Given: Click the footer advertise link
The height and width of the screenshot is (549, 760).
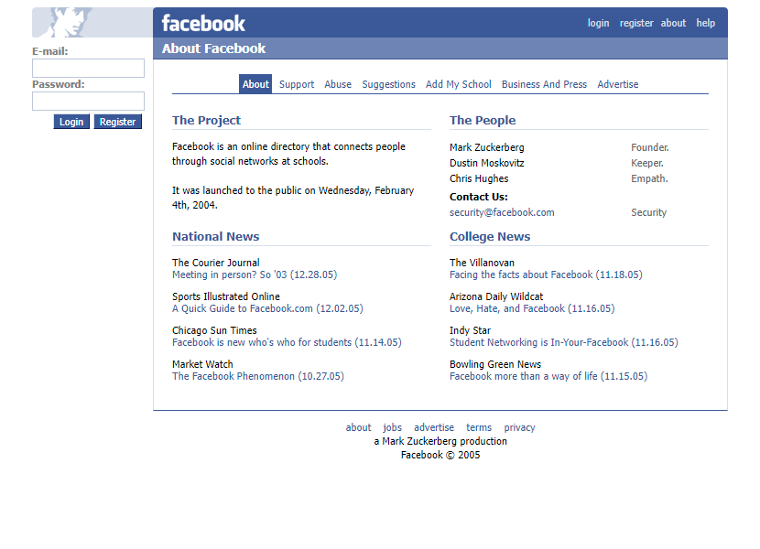Looking at the screenshot, I should click(434, 427).
